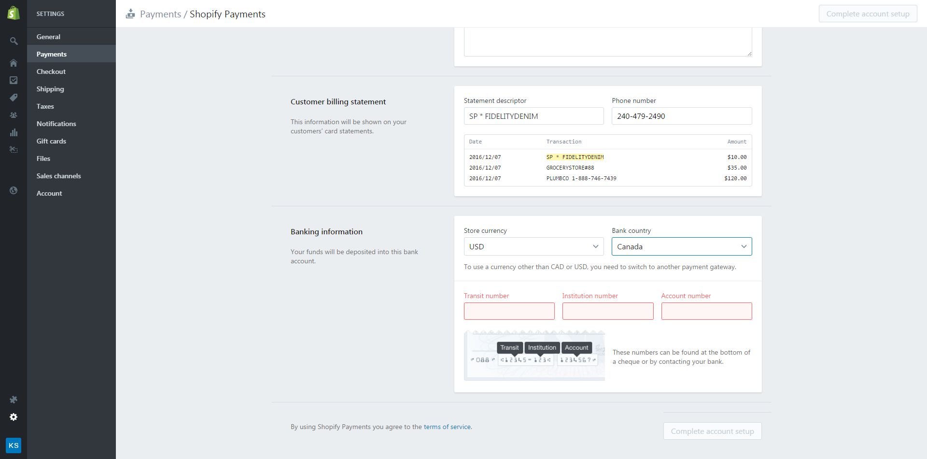Open Online Store globe icon
927x459 pixels.
pyautogui.click(x=14, y=190)
